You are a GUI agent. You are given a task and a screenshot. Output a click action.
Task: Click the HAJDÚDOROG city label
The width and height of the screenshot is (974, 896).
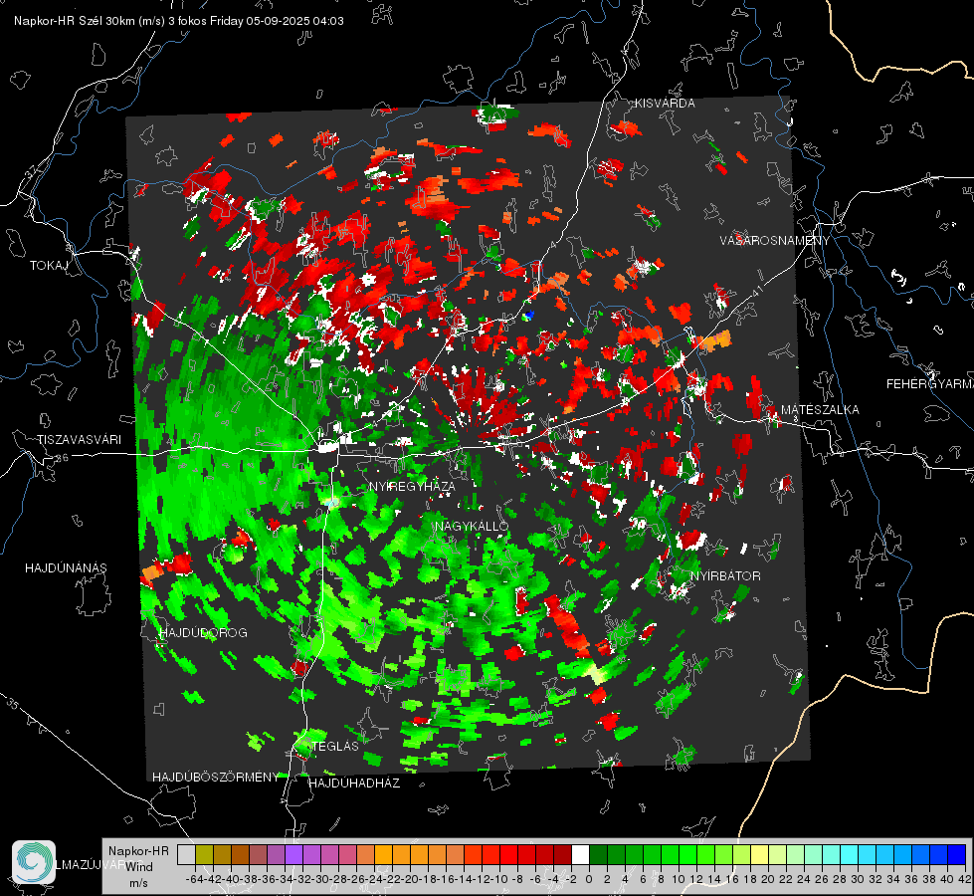[x=204, y=633]
